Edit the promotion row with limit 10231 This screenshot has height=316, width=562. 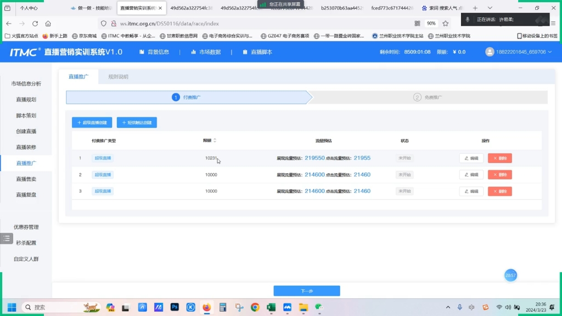471,158
